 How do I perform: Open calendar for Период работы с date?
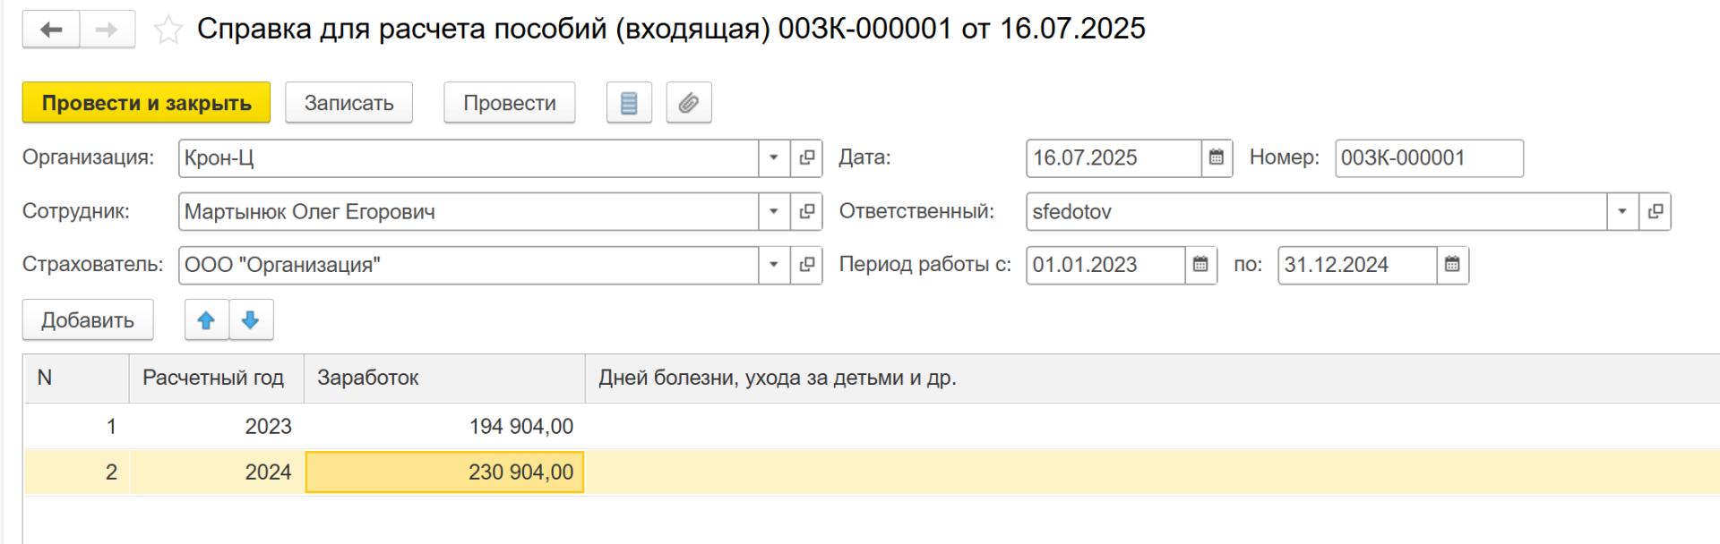[1200, 265]
